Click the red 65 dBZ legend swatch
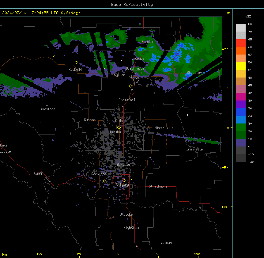The height and width of the screenshot is (258, 264). click(x=241, y=43)
